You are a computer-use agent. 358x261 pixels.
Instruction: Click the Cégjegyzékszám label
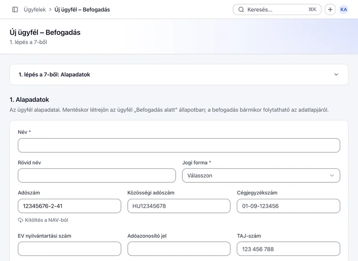pos(257,193)
